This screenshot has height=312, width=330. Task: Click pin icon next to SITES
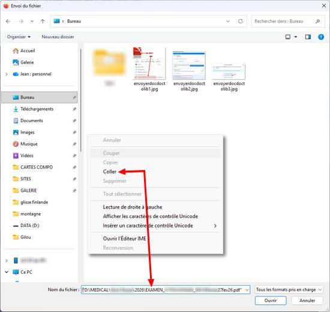click(74, 179)
